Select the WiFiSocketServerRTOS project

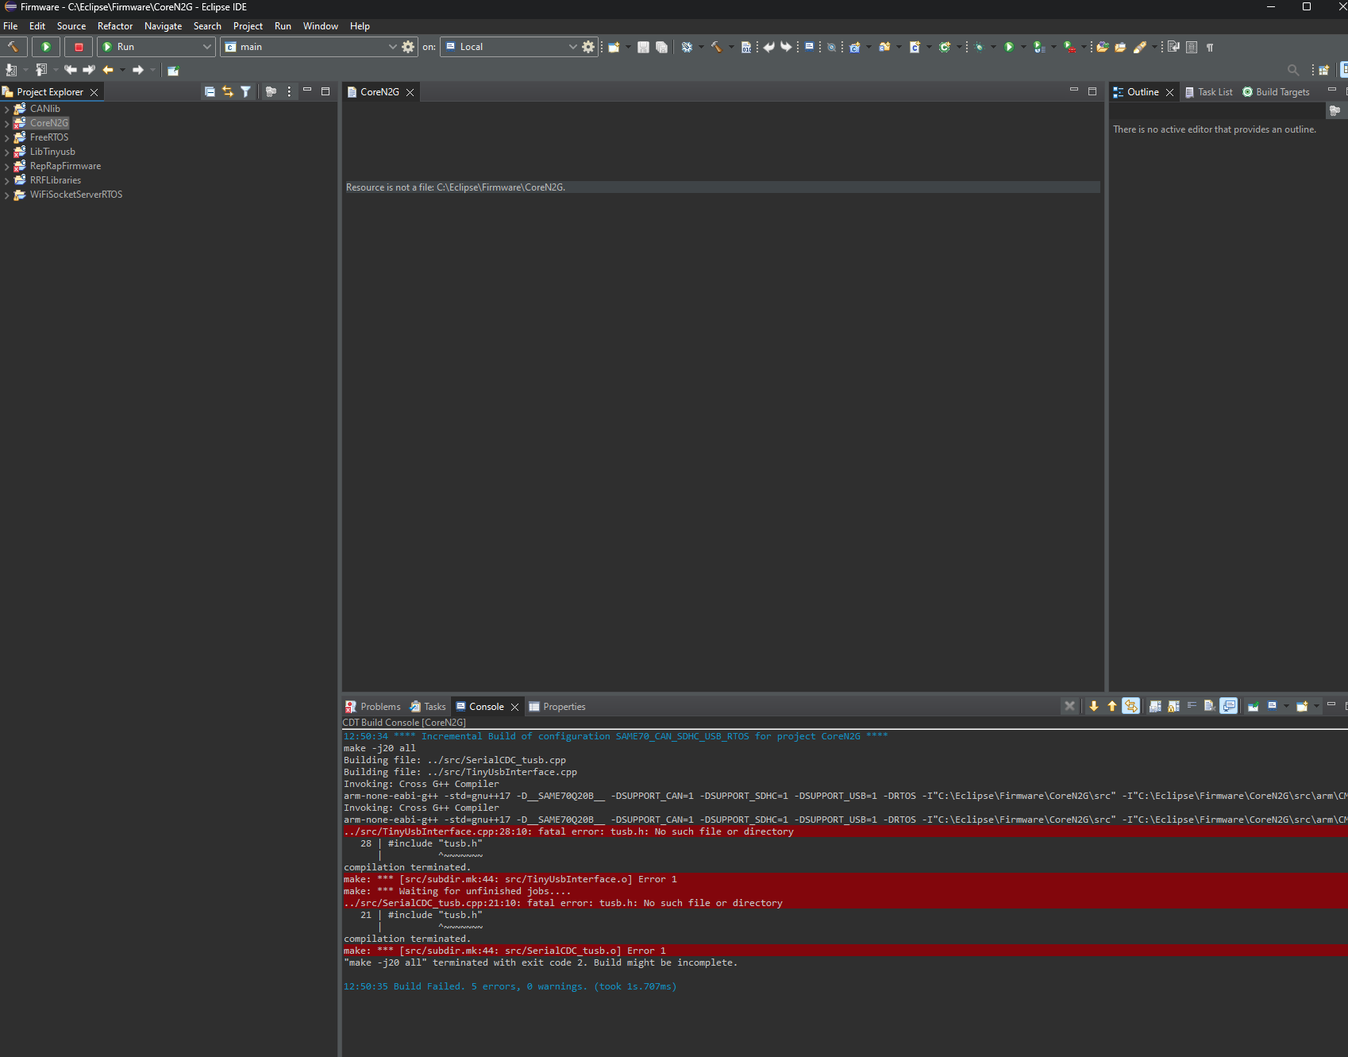pyautogui.click(x=75, y=195)
